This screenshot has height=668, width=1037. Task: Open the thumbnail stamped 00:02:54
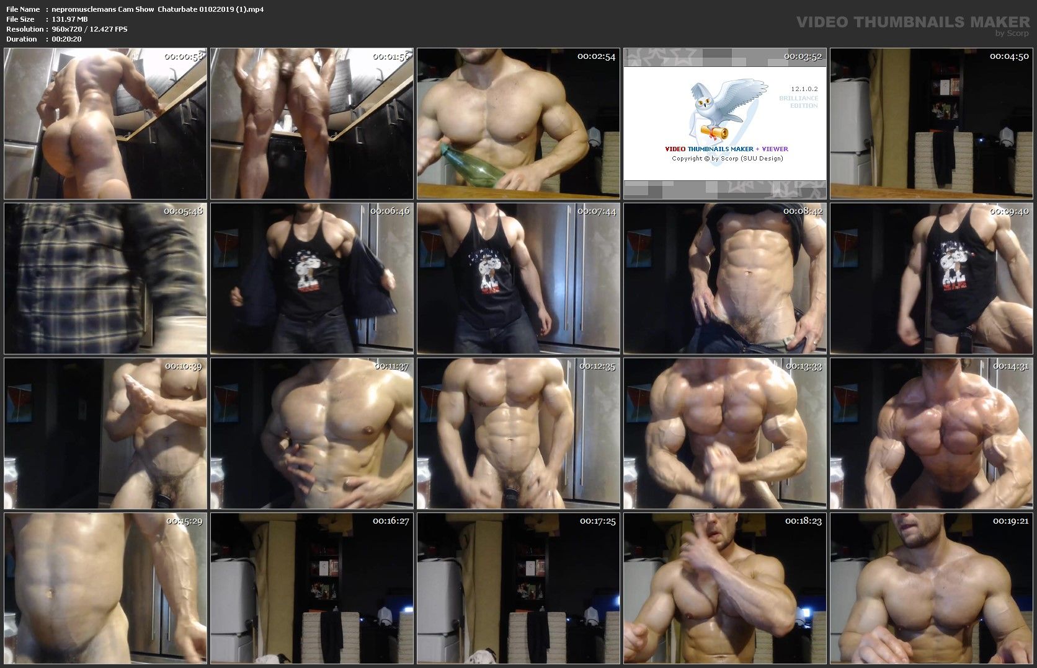[x=518, y=123]
